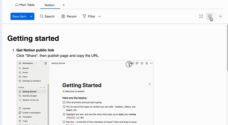
Task: Tick the "Hit / to see all" checkbox
Action: pos(64,107)
